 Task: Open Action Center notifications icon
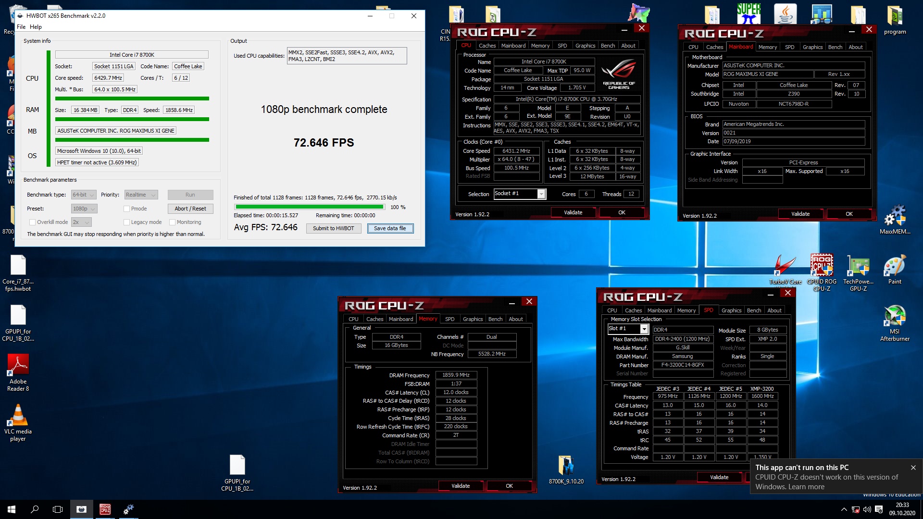879,509
